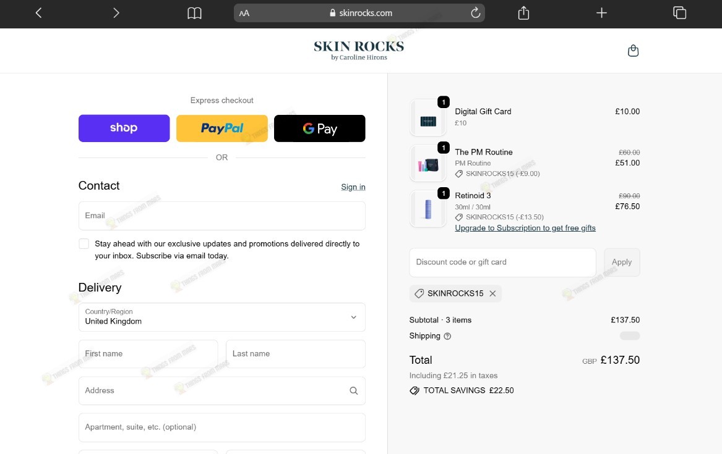
Task: Click the Subtotal · 3 items label
Action: 441,320
